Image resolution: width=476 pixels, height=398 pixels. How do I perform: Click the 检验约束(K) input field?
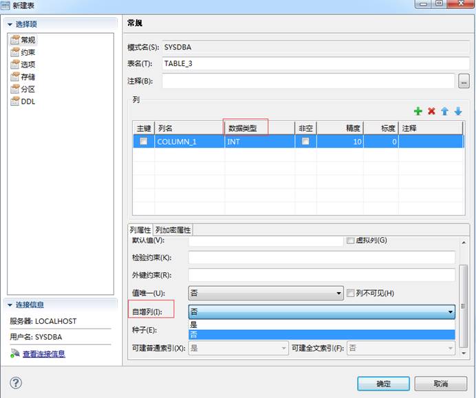(322, 258)
